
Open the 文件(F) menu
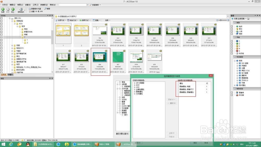5,5
